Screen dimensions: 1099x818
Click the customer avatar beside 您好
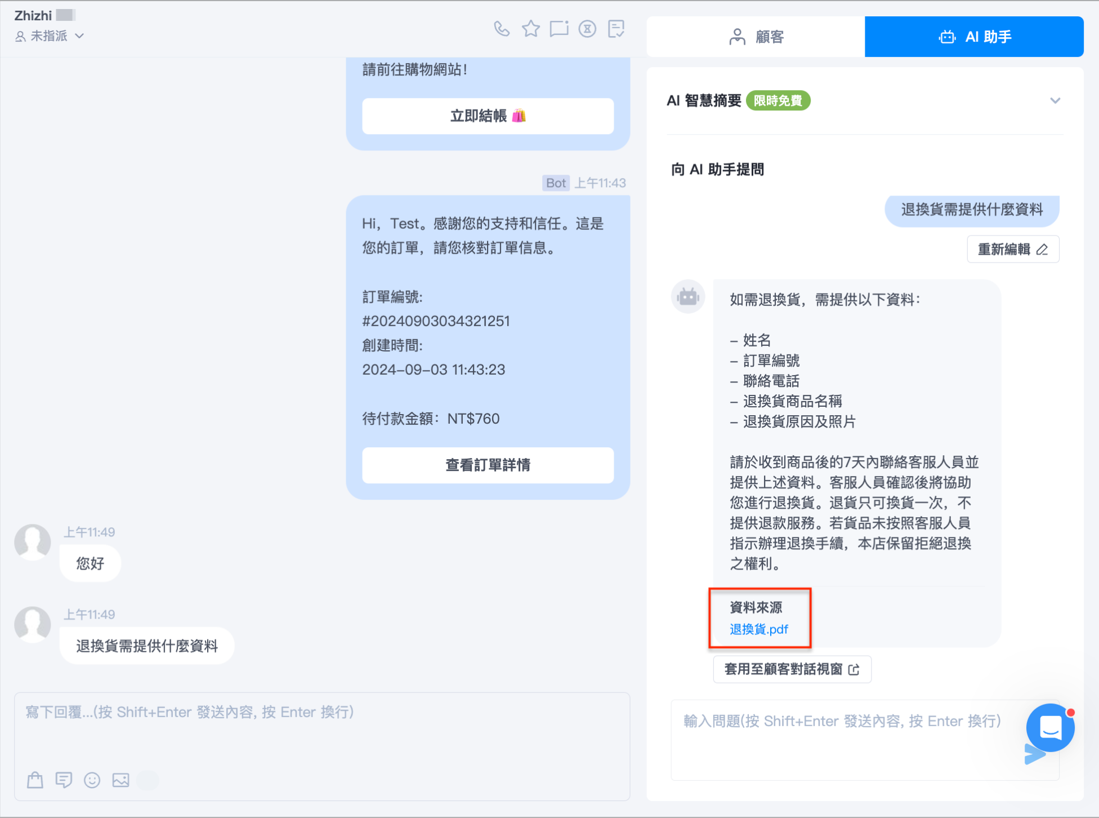tap(33, 543)
